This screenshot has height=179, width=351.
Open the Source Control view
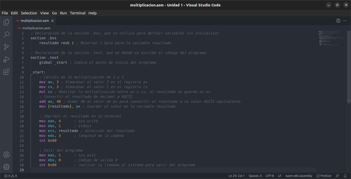pyautogui.click(x=6, y=47)
